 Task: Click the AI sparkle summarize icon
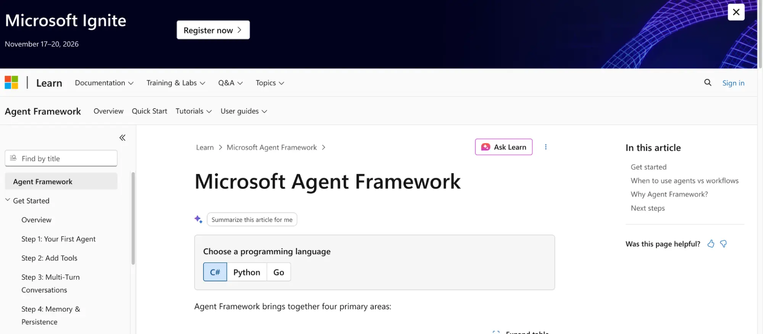pos(198,219)
